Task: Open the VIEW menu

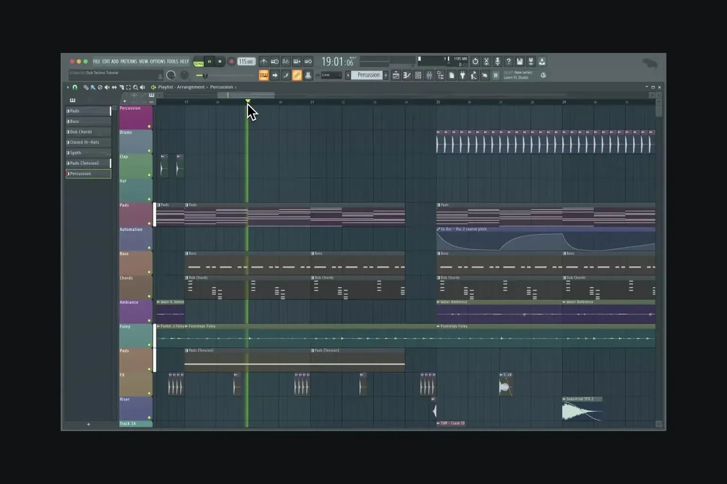Action: [x=143, y=61]
